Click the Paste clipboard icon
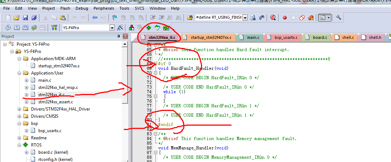Image resolution: width=391 pixels, height=162 pixels. (x=63, y=18)
